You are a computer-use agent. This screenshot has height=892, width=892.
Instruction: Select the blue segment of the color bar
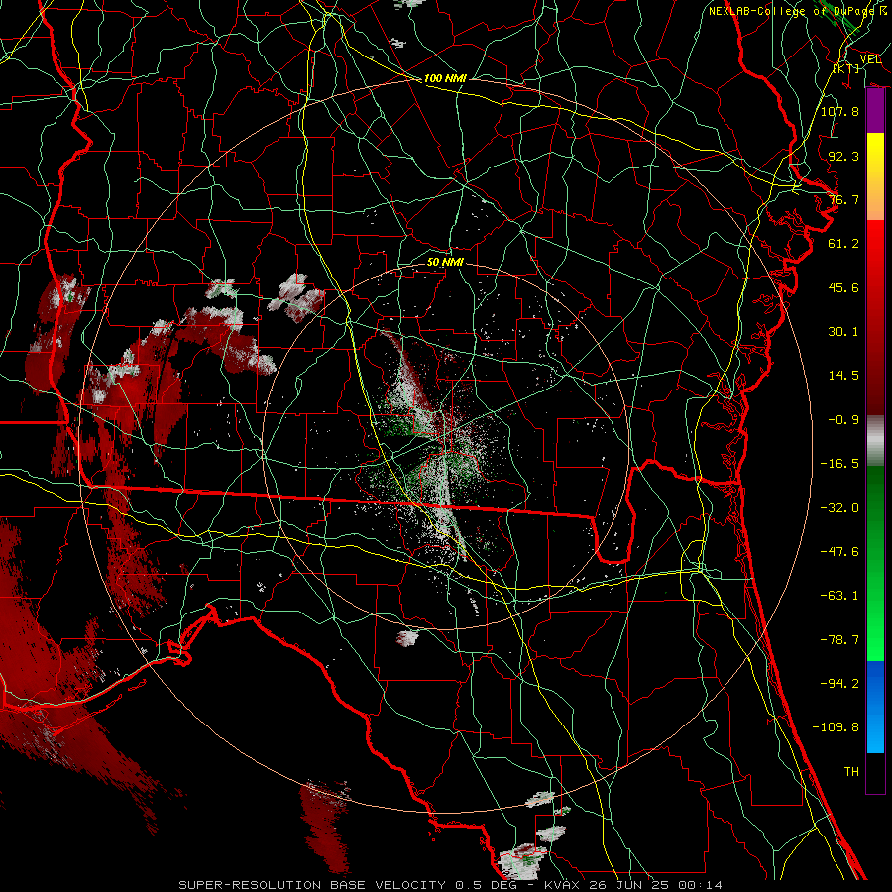click(x=875, y=707)
